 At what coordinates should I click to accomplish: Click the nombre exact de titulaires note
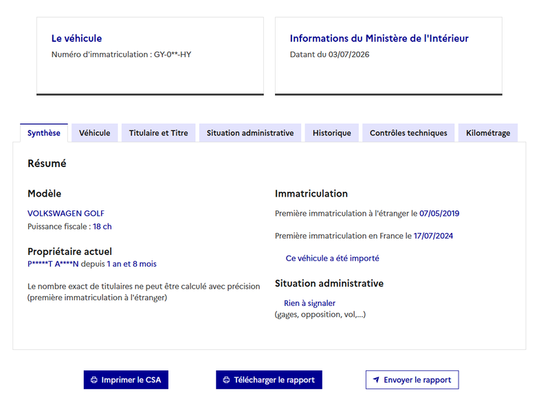144,291
